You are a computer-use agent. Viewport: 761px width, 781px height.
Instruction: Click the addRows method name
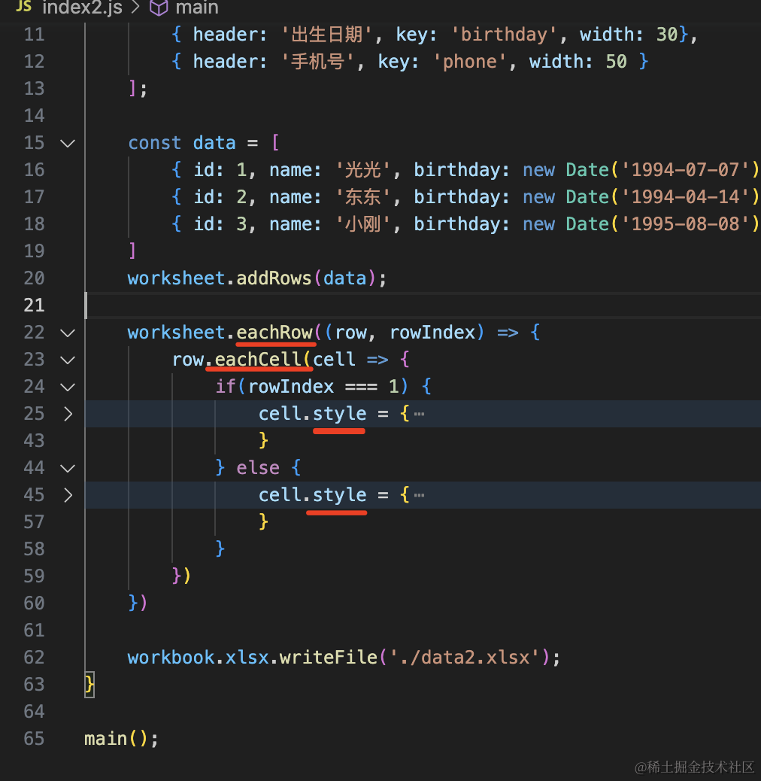click(274, 278)
